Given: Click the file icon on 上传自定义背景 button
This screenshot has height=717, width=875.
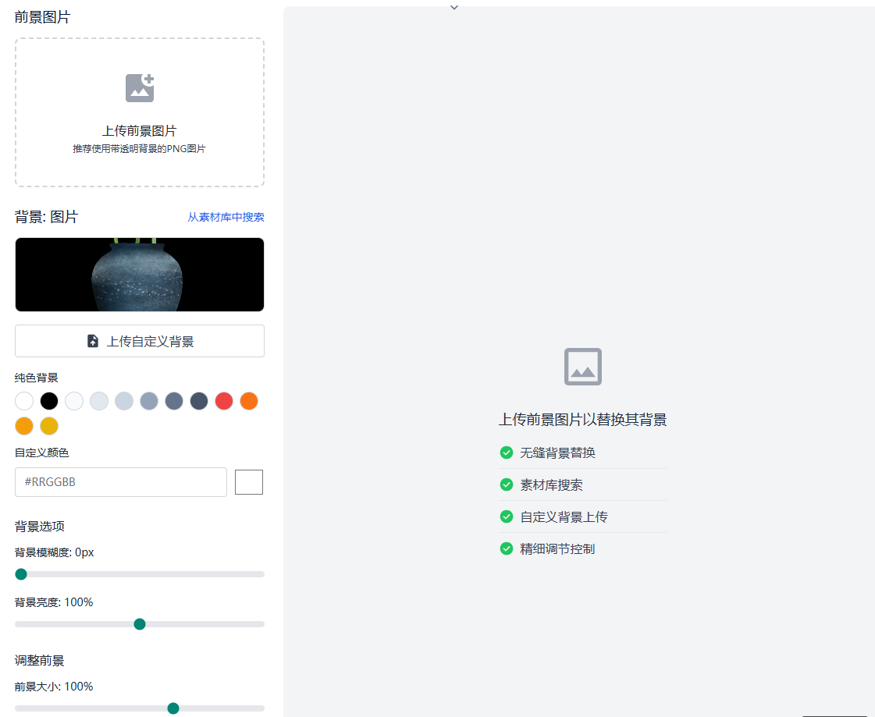Looking at the screenshot, I should click(x=91, y=341).
